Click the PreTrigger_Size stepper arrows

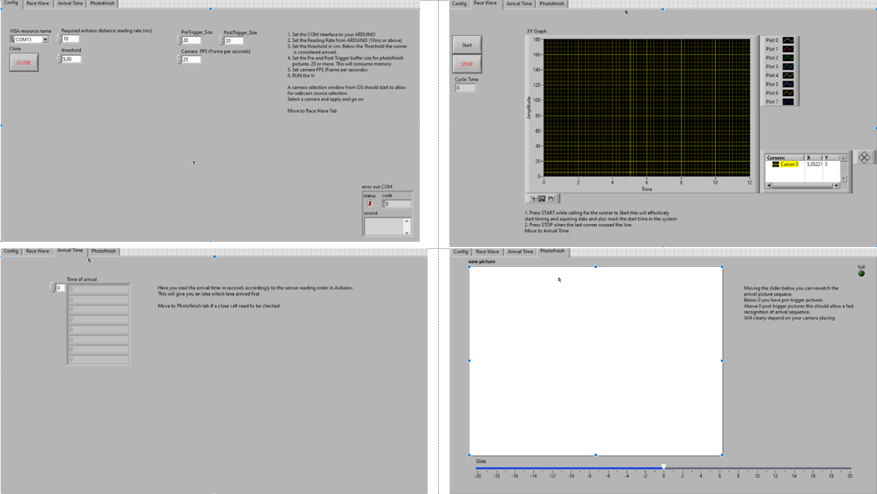[x=179, y=41]
